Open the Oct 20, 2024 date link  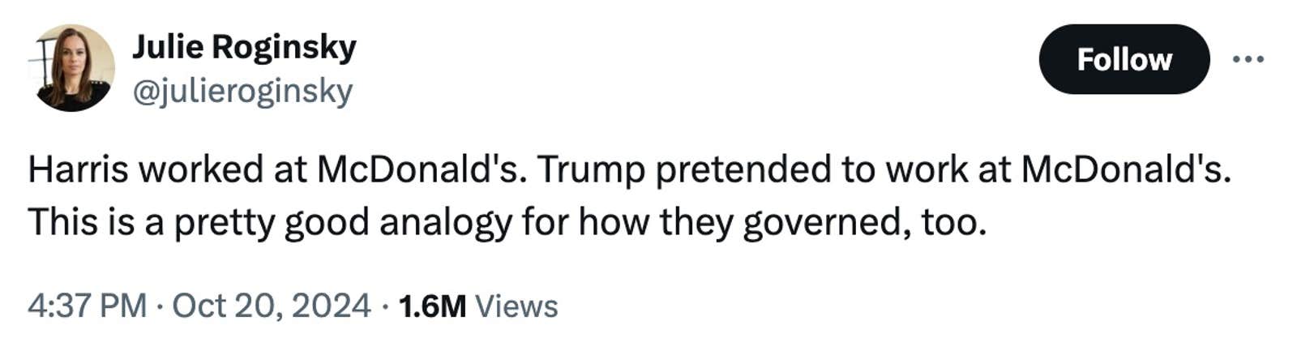pos(271,306)
